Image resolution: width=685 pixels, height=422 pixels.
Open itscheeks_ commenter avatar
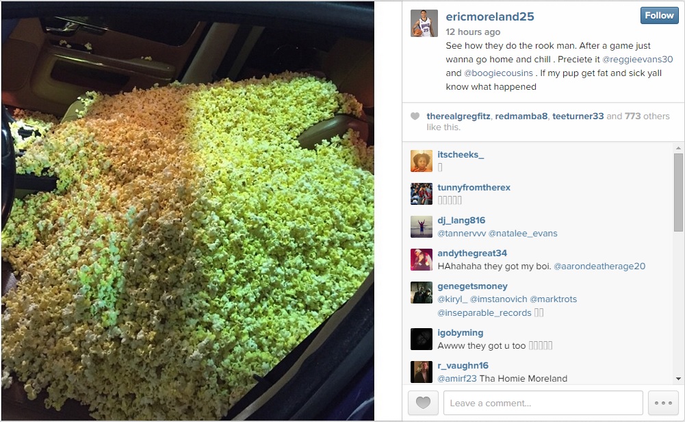pos(421,161)
